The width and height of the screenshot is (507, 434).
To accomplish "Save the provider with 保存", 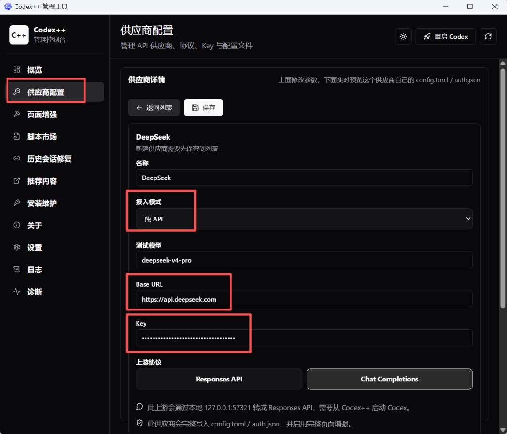I will coord(203,108).
